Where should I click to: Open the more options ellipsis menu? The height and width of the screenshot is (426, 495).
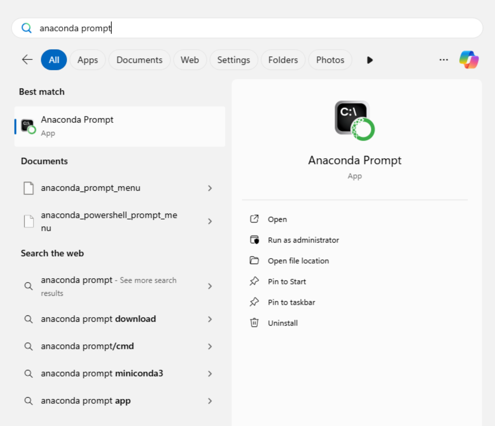444,60
